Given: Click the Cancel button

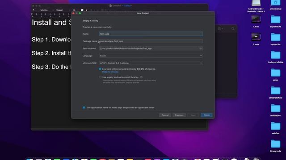Looking at the screenshot, I should pos(165,115).
